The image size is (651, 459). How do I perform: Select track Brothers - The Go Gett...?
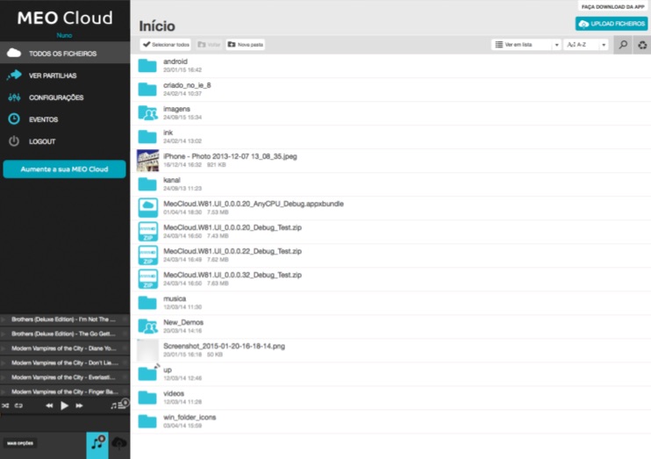(x=65, y=333)
